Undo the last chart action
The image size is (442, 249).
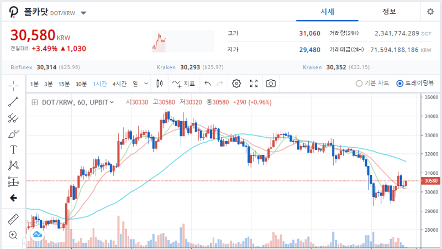pos(208,84)
